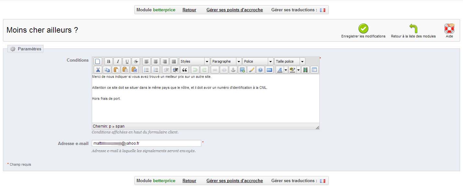
Task: Toggle underline formatting
Action: 127,61
